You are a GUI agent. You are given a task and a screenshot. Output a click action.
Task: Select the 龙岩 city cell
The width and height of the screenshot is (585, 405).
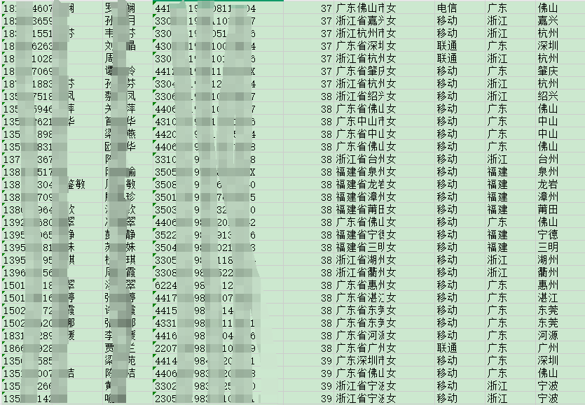pos(548,185)
